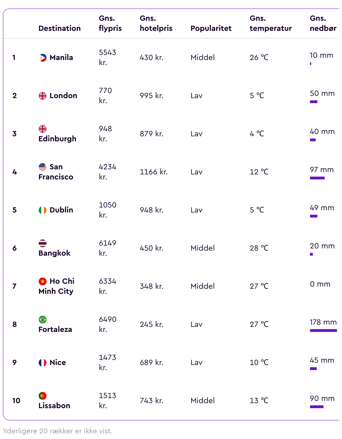Image resolution: width=342 pixels, height=439 pixels.
Task: Click San Francisco's 97 mm rainfall bar
Action: click(x=317, y=178)
